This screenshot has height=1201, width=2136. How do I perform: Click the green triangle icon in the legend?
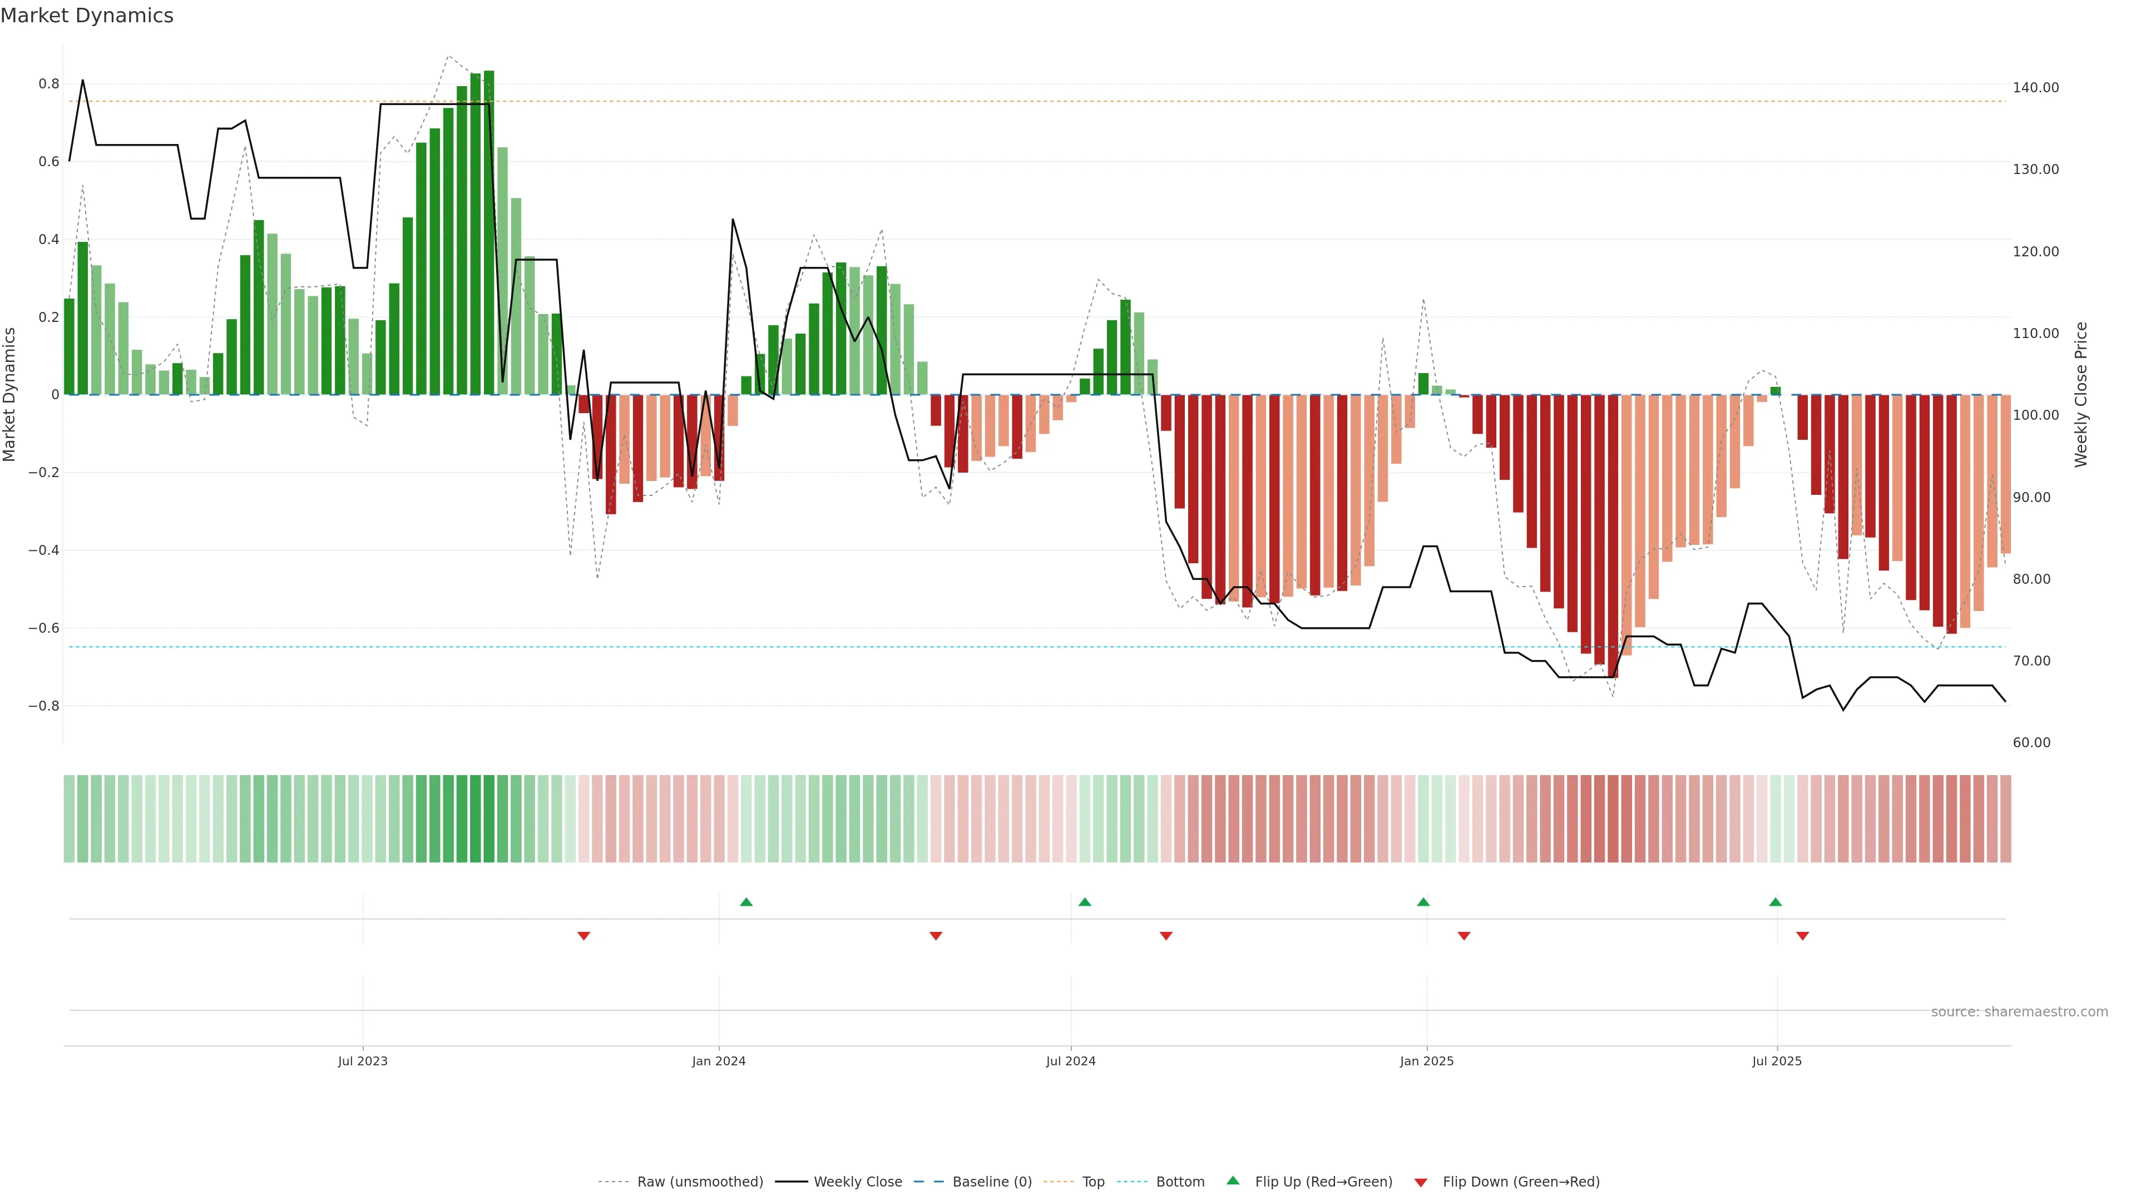(x=1233, y=1180)
